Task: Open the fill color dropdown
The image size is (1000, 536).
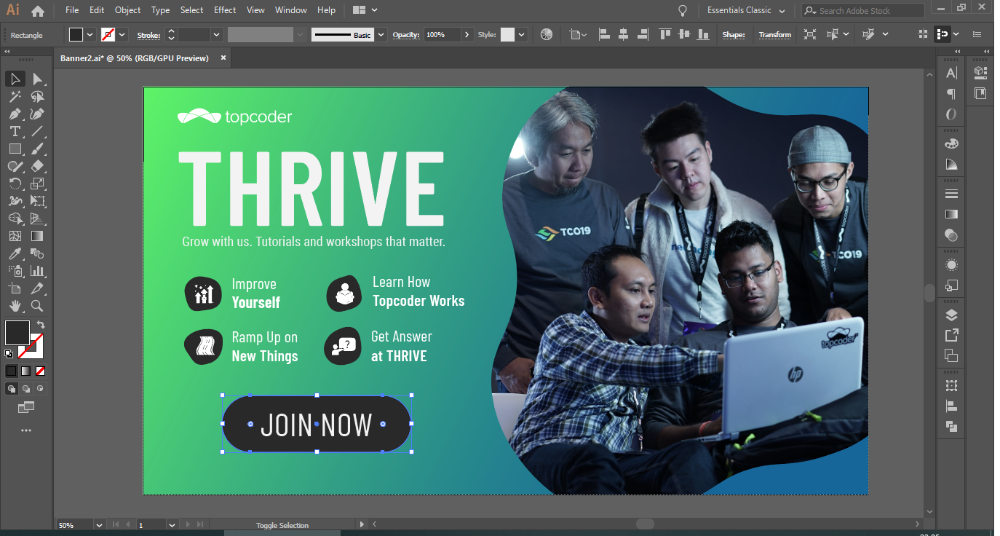Action: 91,34
